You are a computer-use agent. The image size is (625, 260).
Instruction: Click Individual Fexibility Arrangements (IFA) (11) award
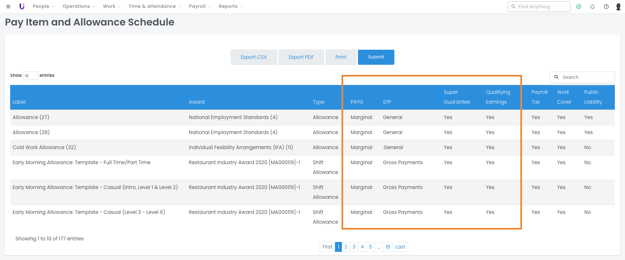click(241, 147)
